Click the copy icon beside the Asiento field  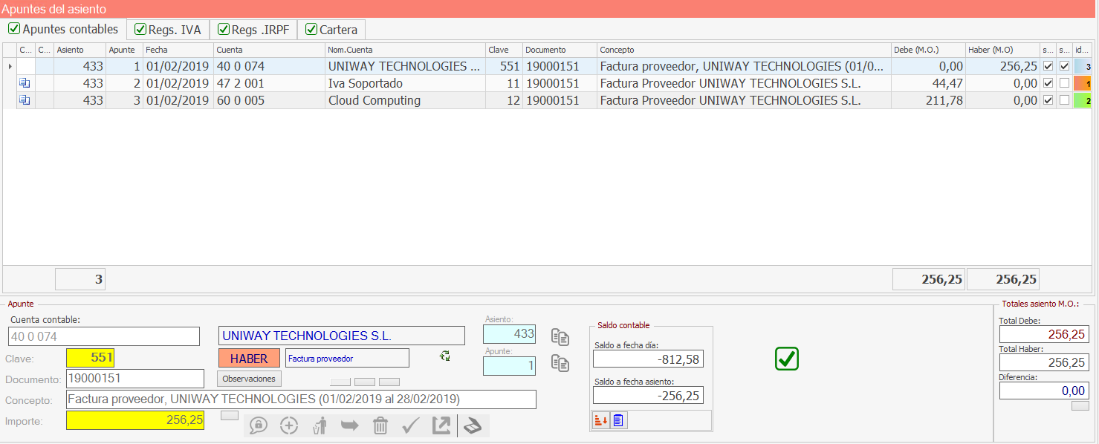pos(560,337)
